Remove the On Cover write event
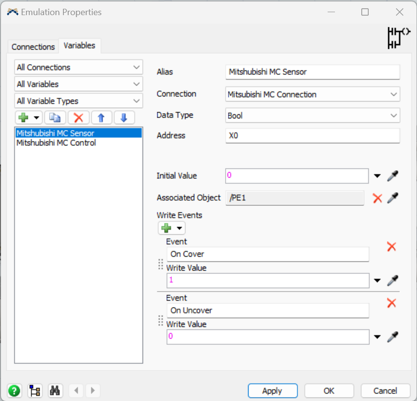This screenshot has width=417, height=401. pyautogui.click(x=391, y=247)
